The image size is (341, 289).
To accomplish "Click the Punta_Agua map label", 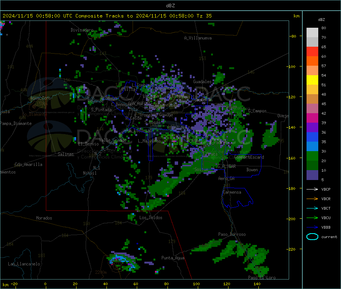I will coord(173,258).
